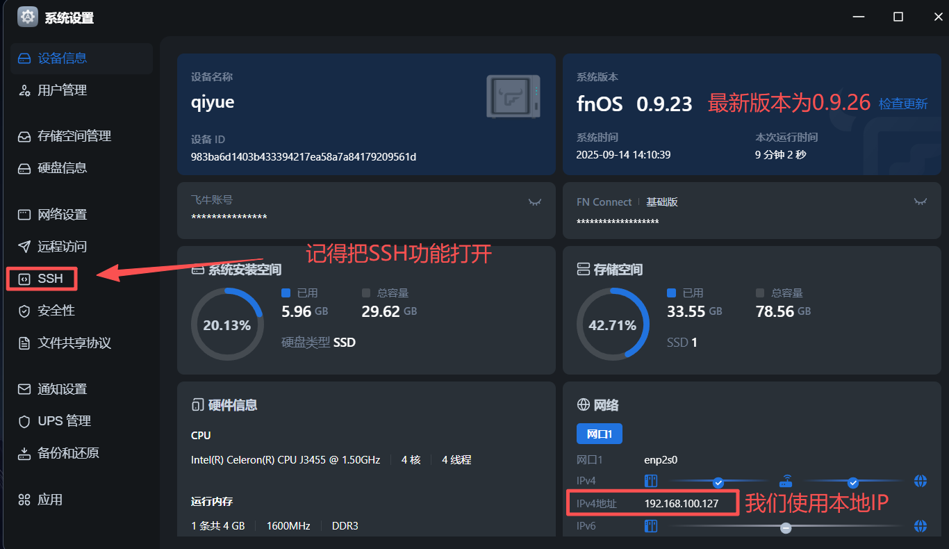Click the 硬件信息 device icon

(x=197, y=404)
